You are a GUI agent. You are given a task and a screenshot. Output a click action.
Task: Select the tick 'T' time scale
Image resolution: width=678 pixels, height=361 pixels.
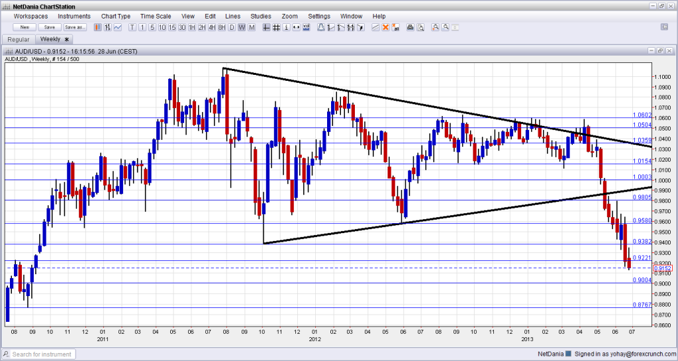point(132,27)
